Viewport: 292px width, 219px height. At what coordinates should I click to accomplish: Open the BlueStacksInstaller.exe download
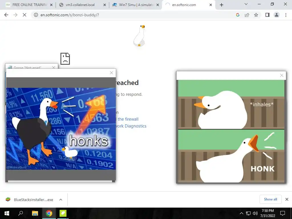[x=29, y=200]
